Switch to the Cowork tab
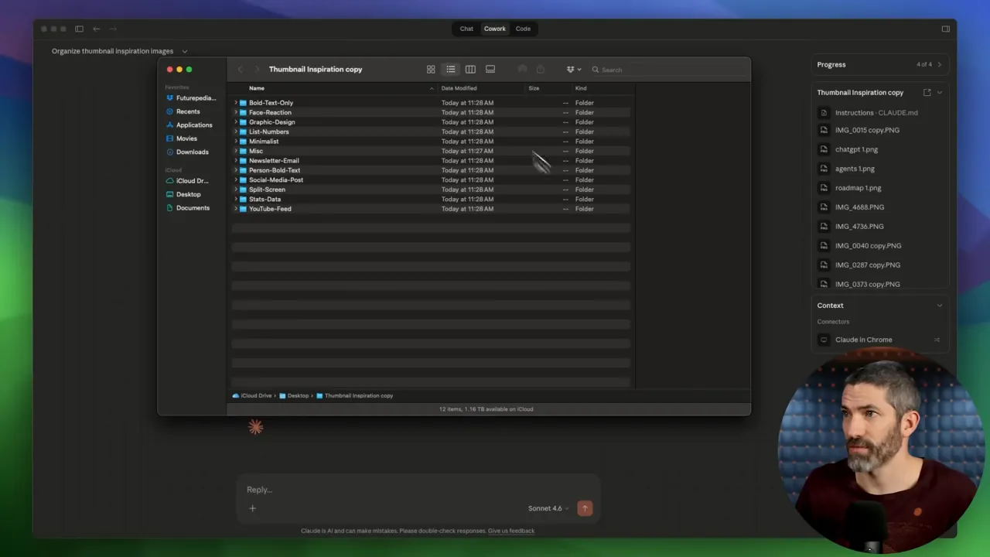Image resolution: width=990 pixels, height=557 pixels. [x=495, y=29]
